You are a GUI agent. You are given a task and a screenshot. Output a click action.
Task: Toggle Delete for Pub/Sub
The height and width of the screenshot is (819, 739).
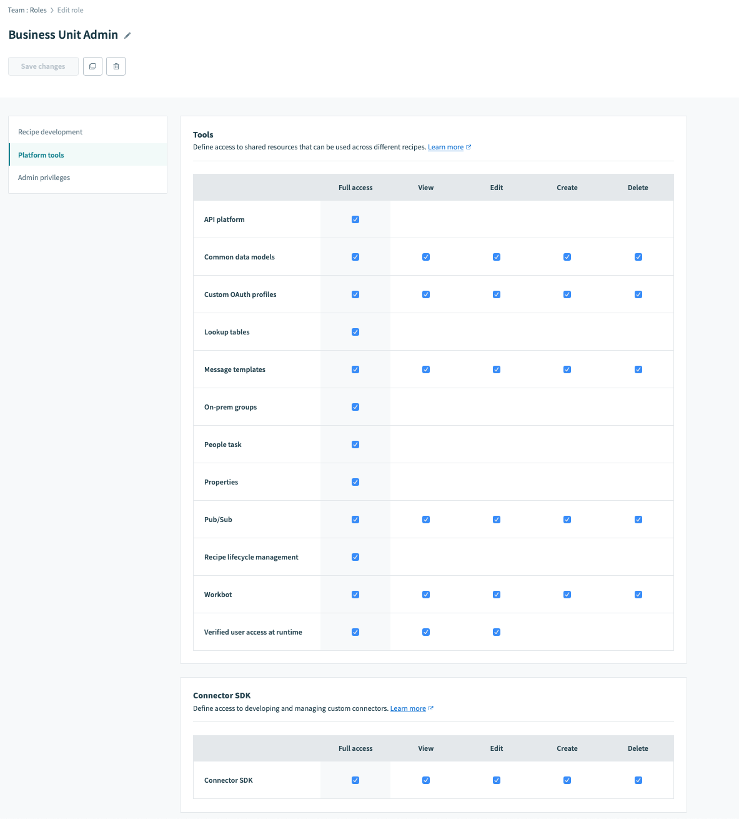[638, 520]
